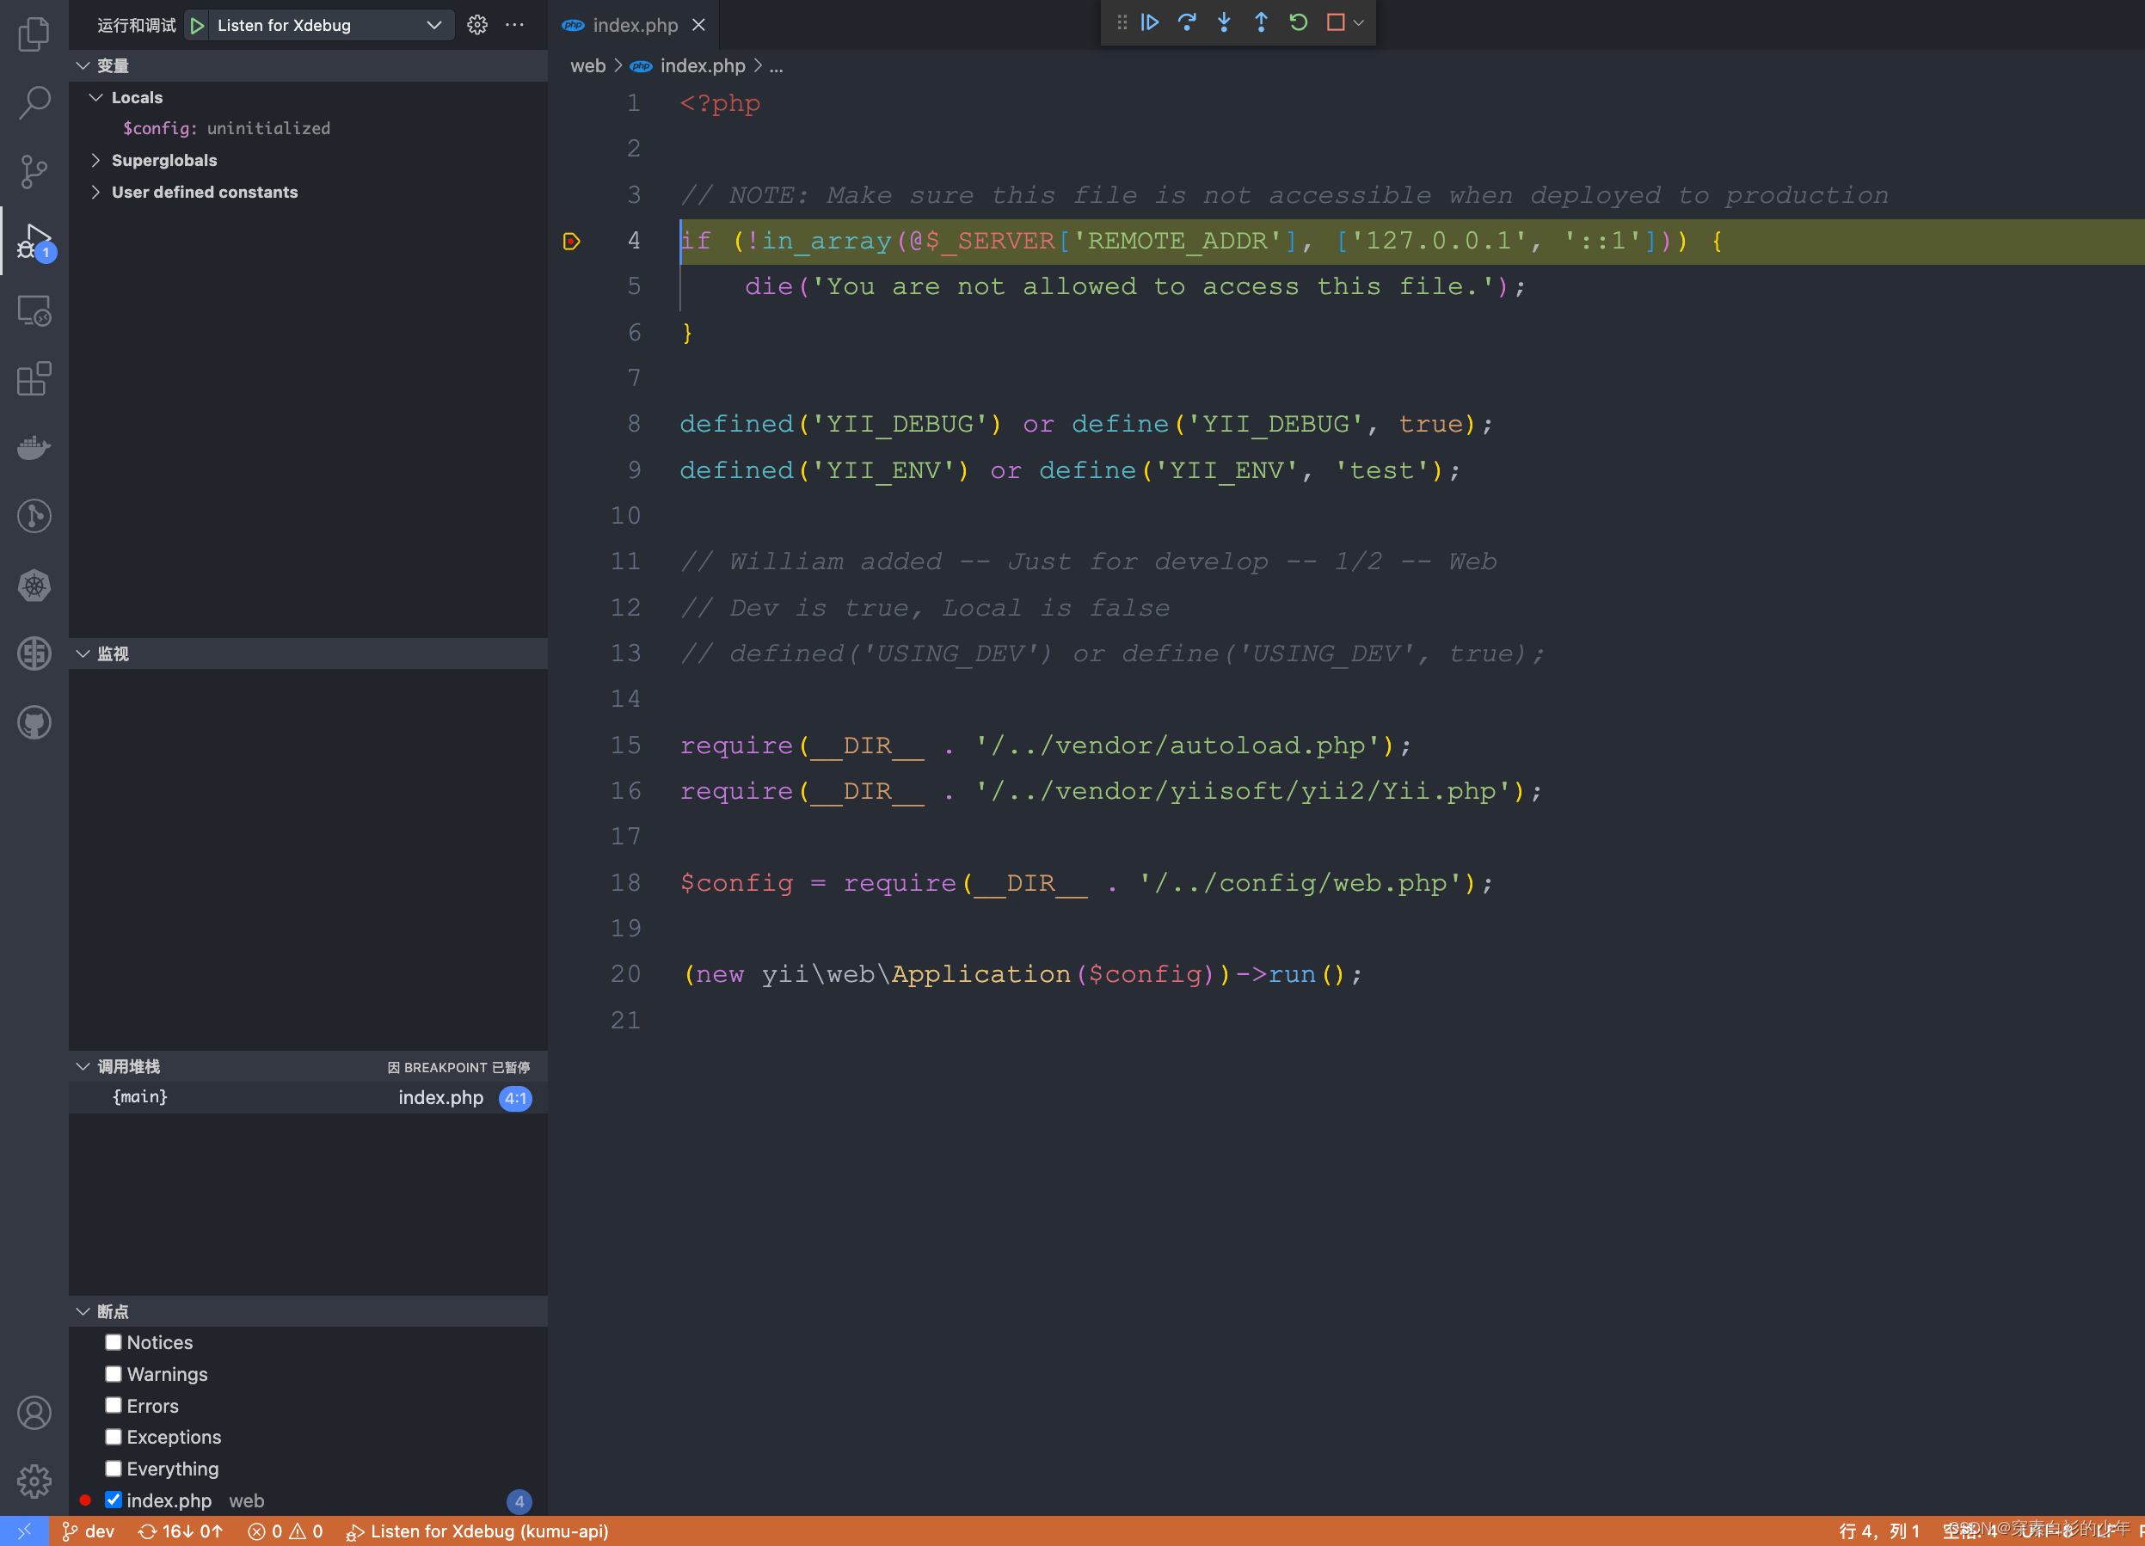The width and height of the screenshot is (2145, 1546).
Task: Enable the Exceptions breakpoint checkbox
Action: coord(114,1436)
